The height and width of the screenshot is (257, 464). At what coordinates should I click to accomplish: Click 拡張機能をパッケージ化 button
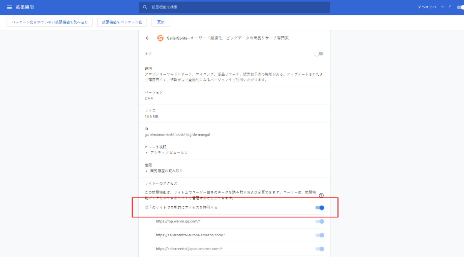pyautogui.click(x=122, y=22)
